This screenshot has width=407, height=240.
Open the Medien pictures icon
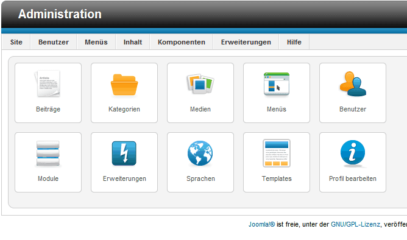point(200,83)
